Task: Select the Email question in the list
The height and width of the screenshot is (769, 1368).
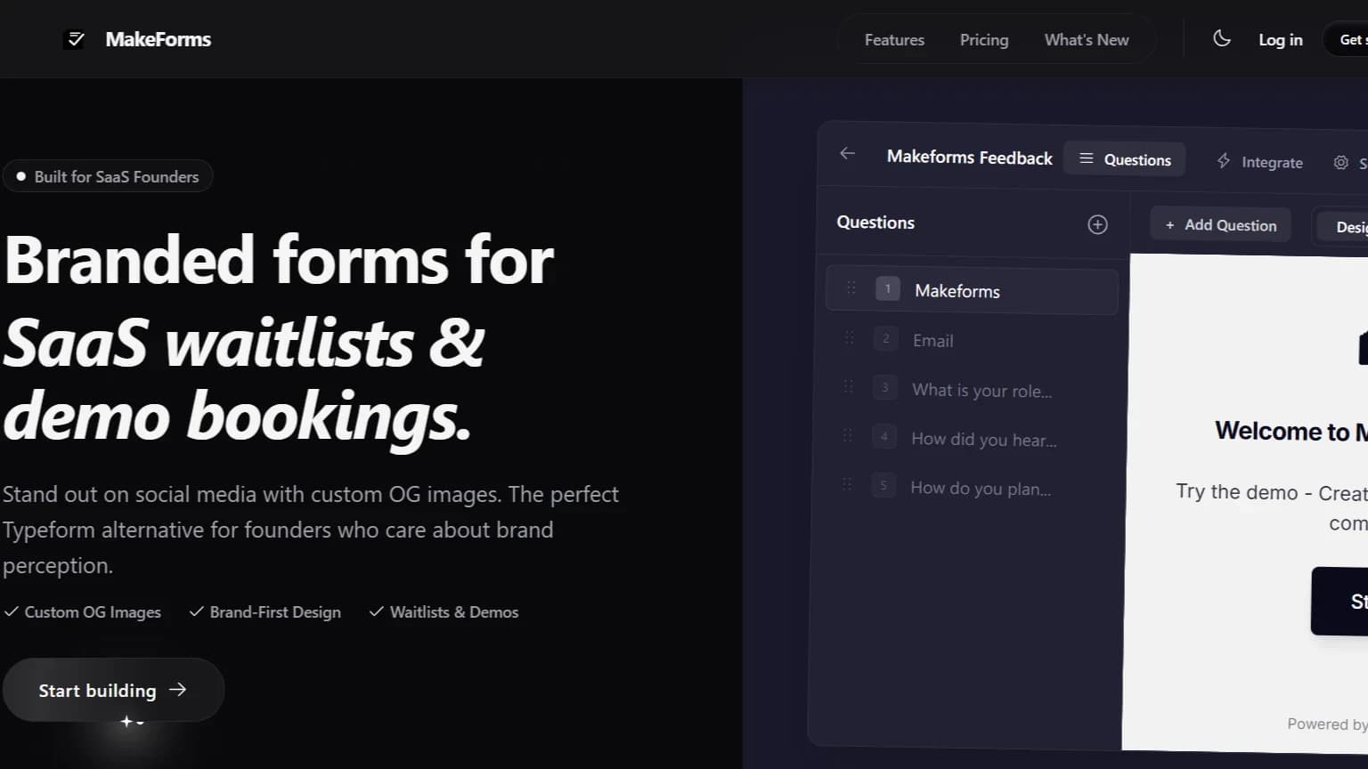Action: click(x=932, y=340)
